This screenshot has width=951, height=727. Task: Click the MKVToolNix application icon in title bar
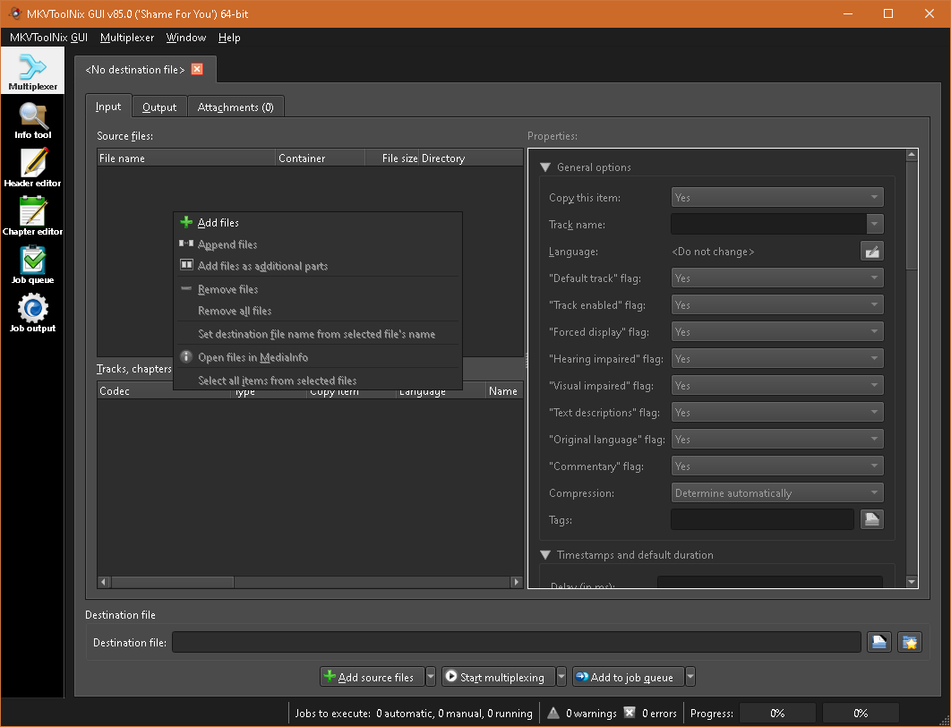click(x=15, y=13)
